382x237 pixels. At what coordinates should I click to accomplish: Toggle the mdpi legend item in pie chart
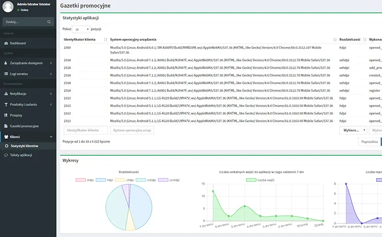pos(85,180)
